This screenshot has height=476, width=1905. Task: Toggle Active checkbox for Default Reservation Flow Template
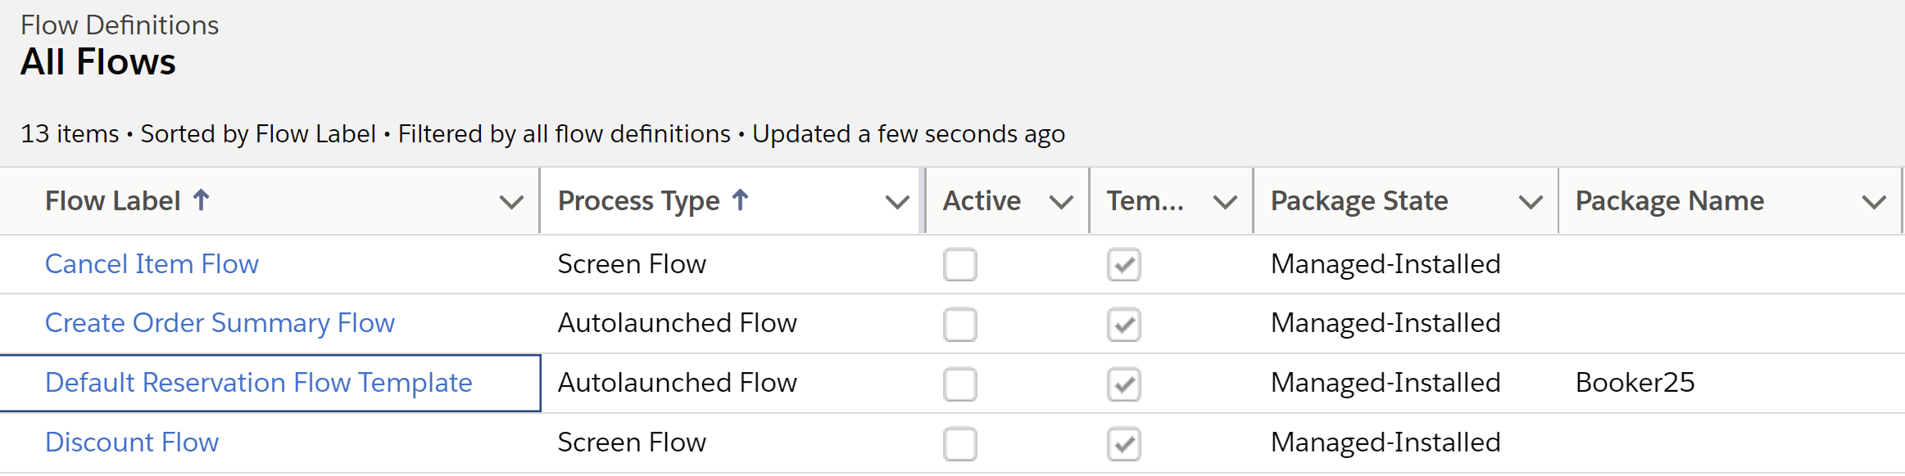[x=959, y=384]
